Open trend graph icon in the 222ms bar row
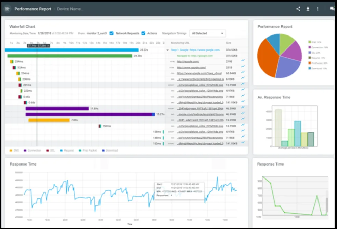 pyautogui.click(x=243, y=90)
